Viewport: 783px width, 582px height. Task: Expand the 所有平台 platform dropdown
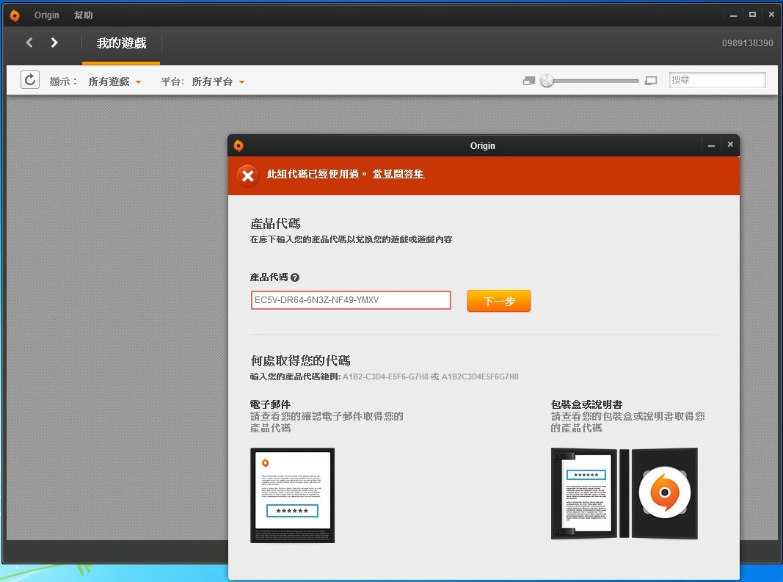(218, 81)
